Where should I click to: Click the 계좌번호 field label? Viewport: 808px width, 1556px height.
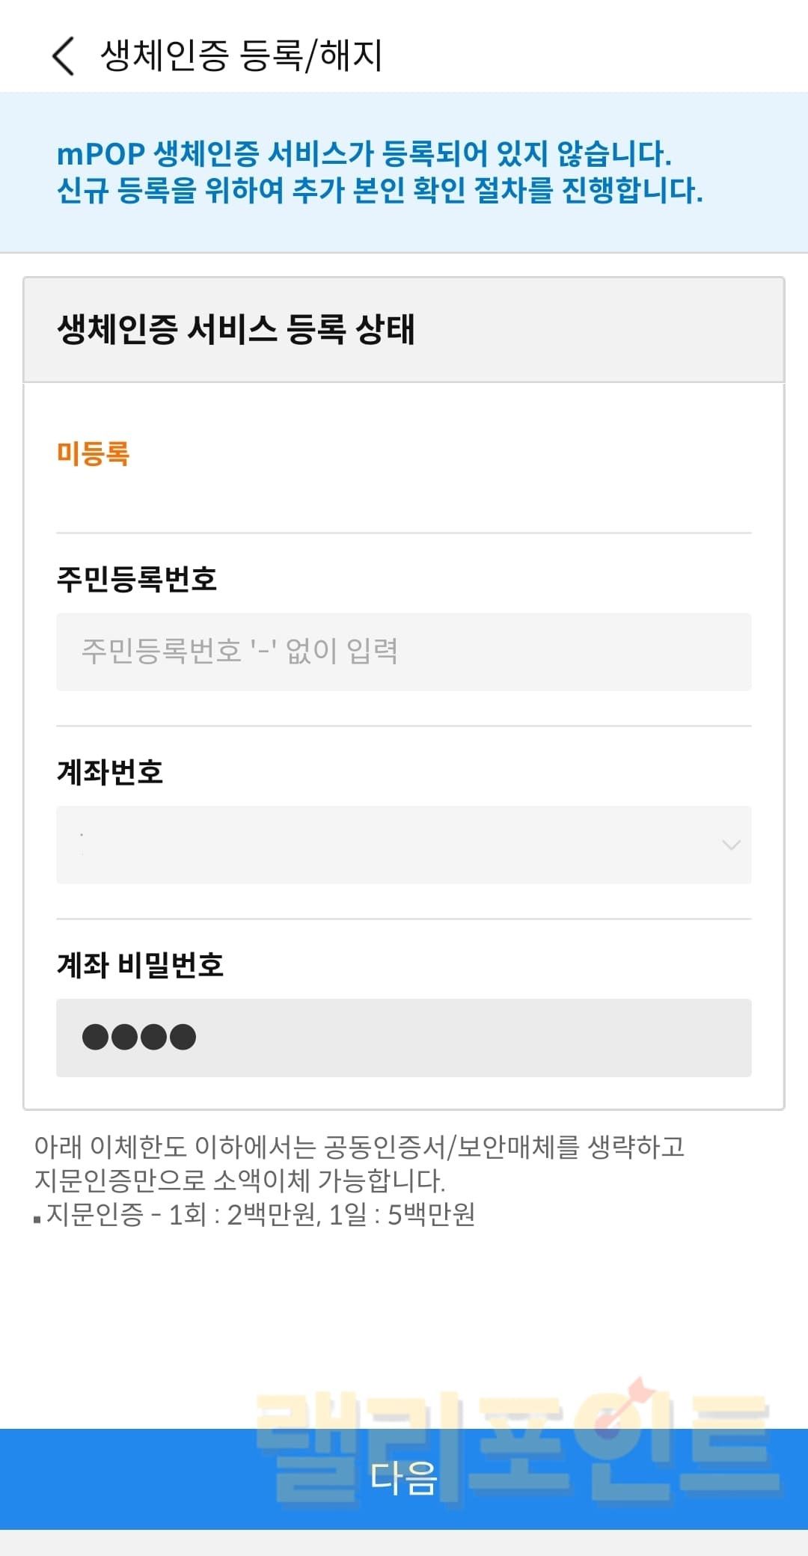[110, 772]
